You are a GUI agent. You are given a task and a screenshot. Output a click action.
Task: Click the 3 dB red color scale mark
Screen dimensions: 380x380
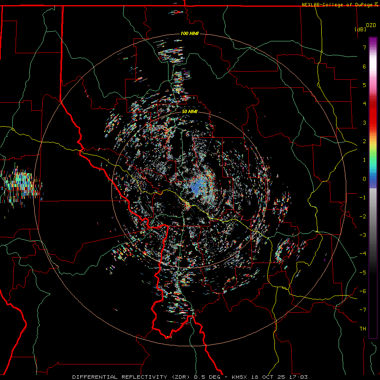pyautogui.click(x=364, y=122)
